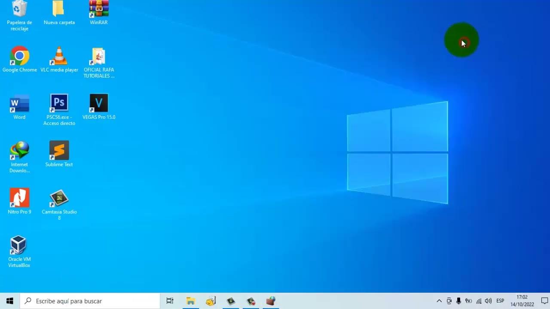
Task: Click the taskbar search box
Action: click(90, 301)
